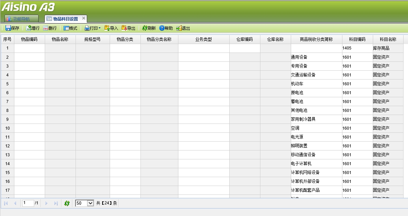408x216 pixels.
Task: Click the green refresh icon in pagination bar
Action: click(x=67, y=203)
